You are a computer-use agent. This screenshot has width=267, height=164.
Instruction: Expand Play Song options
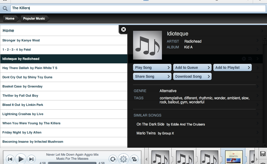152,68
